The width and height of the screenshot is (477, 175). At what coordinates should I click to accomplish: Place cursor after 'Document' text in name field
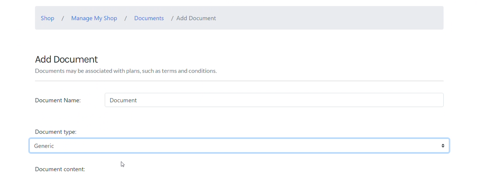click(137, 100)
